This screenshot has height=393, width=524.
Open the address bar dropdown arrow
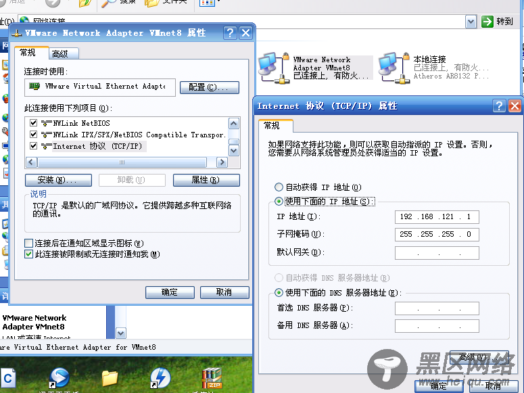click(471, 22)
